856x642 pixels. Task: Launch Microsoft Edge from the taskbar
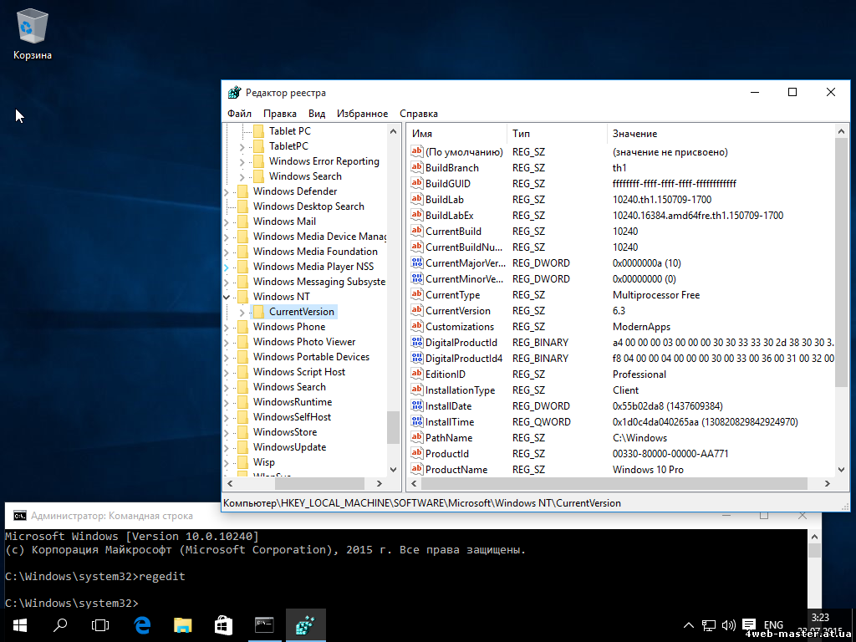coord(142,625)
